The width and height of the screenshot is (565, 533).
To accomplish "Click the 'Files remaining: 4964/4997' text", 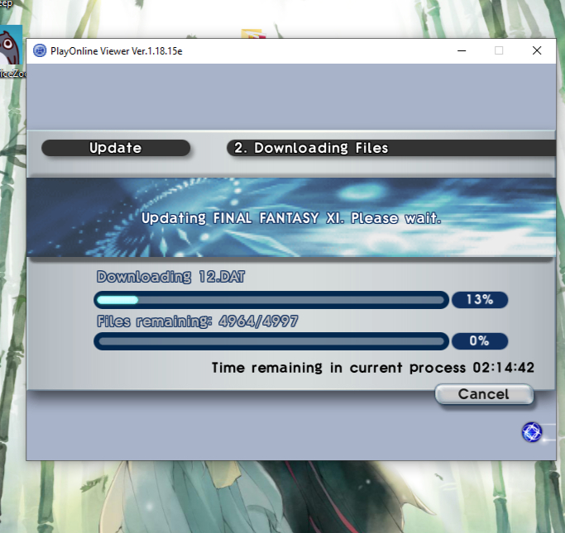I will pyautogui.click(x=199, y=321).
